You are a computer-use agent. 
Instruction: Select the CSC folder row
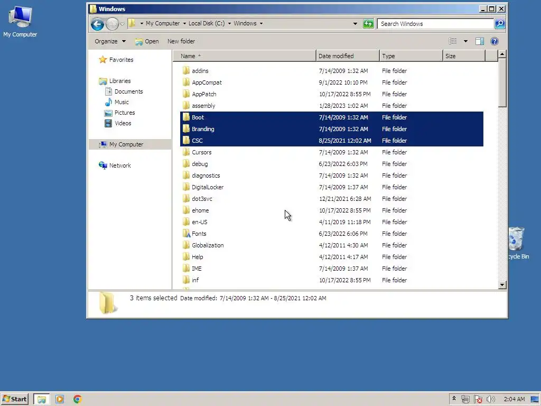(x=332, y=141)
